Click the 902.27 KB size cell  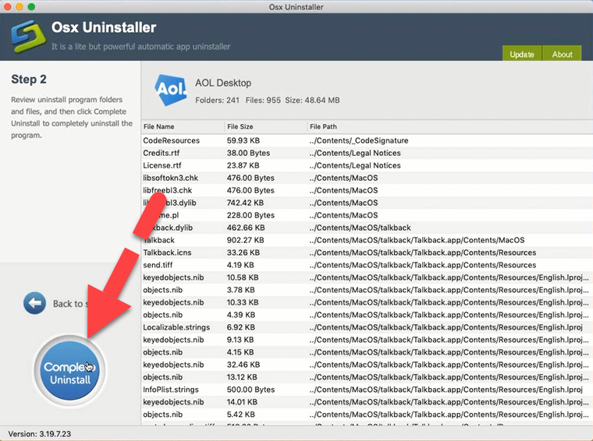pos(246,240)
